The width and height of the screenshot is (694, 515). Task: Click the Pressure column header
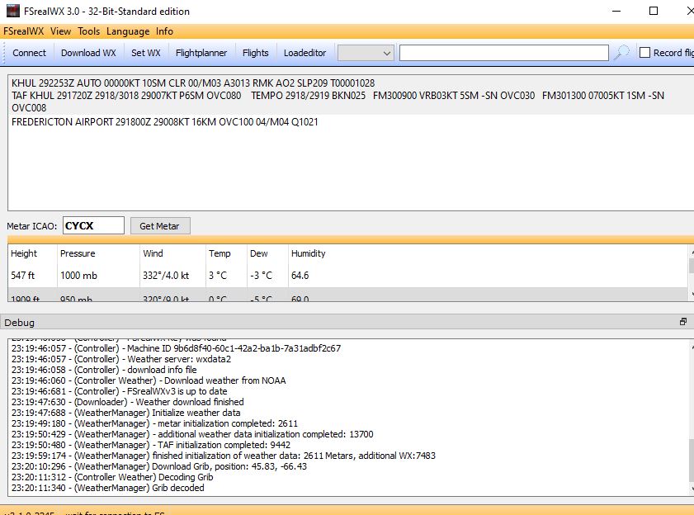pos(78,253)
